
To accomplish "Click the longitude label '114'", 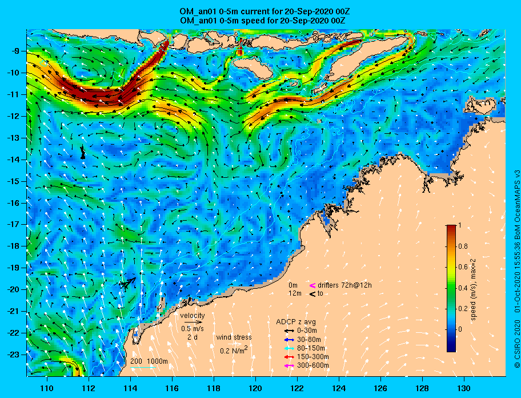I will [130, 388].
